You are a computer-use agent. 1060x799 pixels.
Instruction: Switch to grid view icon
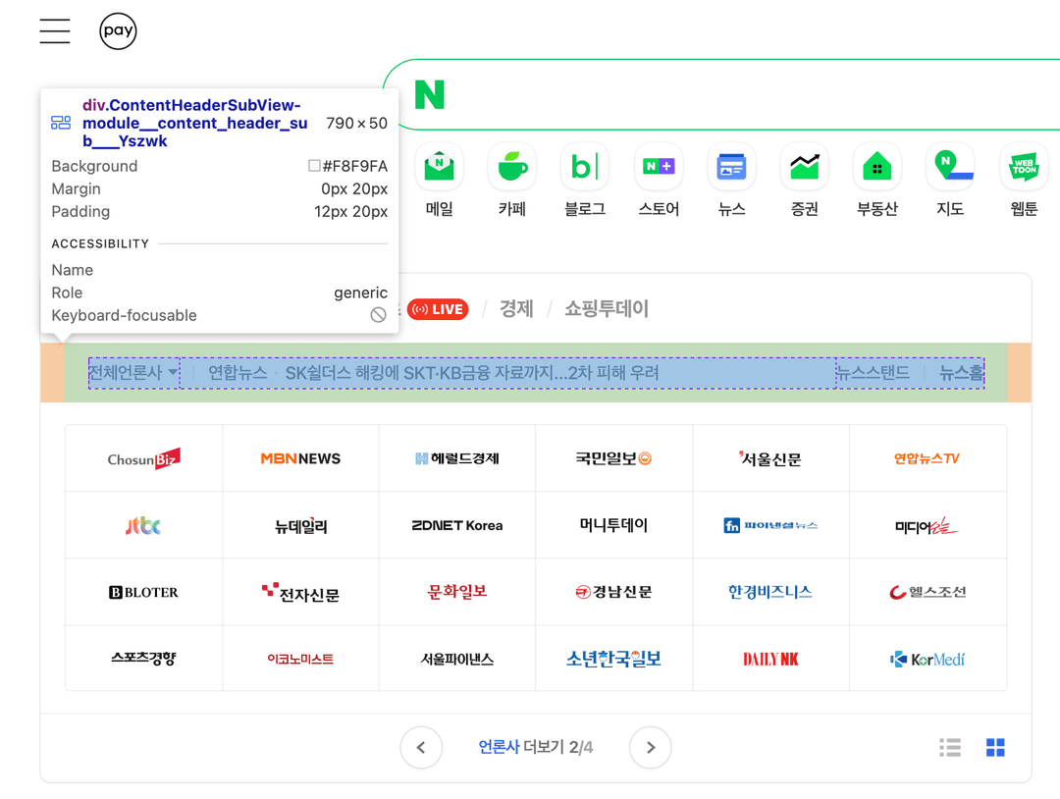pos(995,748)
